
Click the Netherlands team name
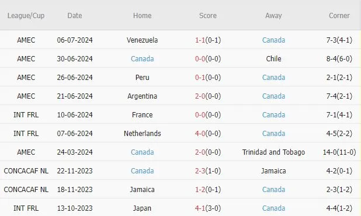pyautogui.click(x=143, y=134)
